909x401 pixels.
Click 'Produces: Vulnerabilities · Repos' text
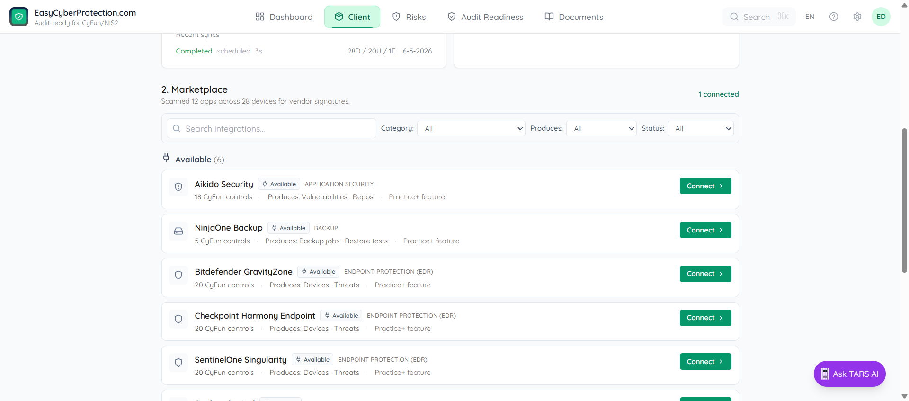coord(321,197)
